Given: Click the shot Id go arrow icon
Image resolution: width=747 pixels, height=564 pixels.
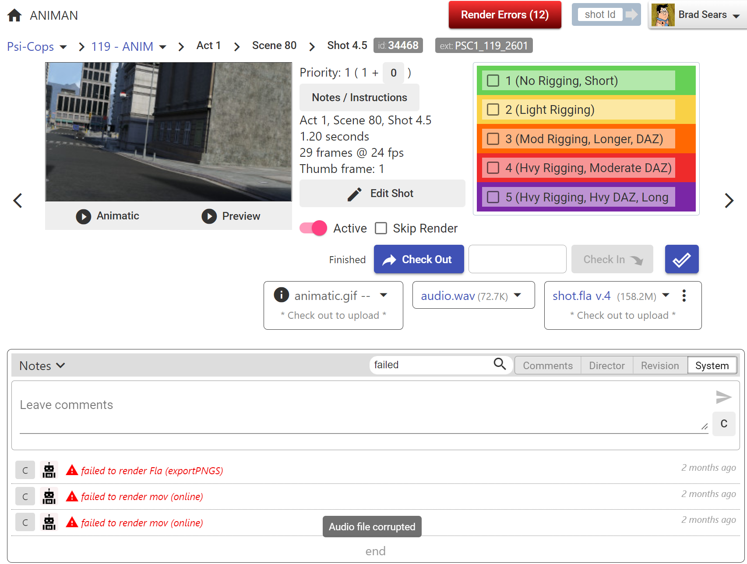Looking at the screenshot, I should click(631, 14).
